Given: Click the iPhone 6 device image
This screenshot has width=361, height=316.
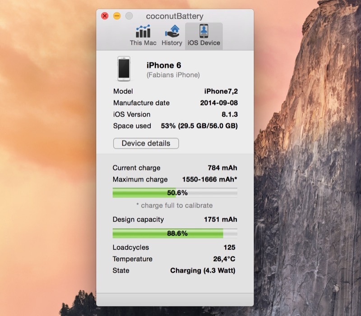Looking at the screenshot, I should [x=124, y=69].
